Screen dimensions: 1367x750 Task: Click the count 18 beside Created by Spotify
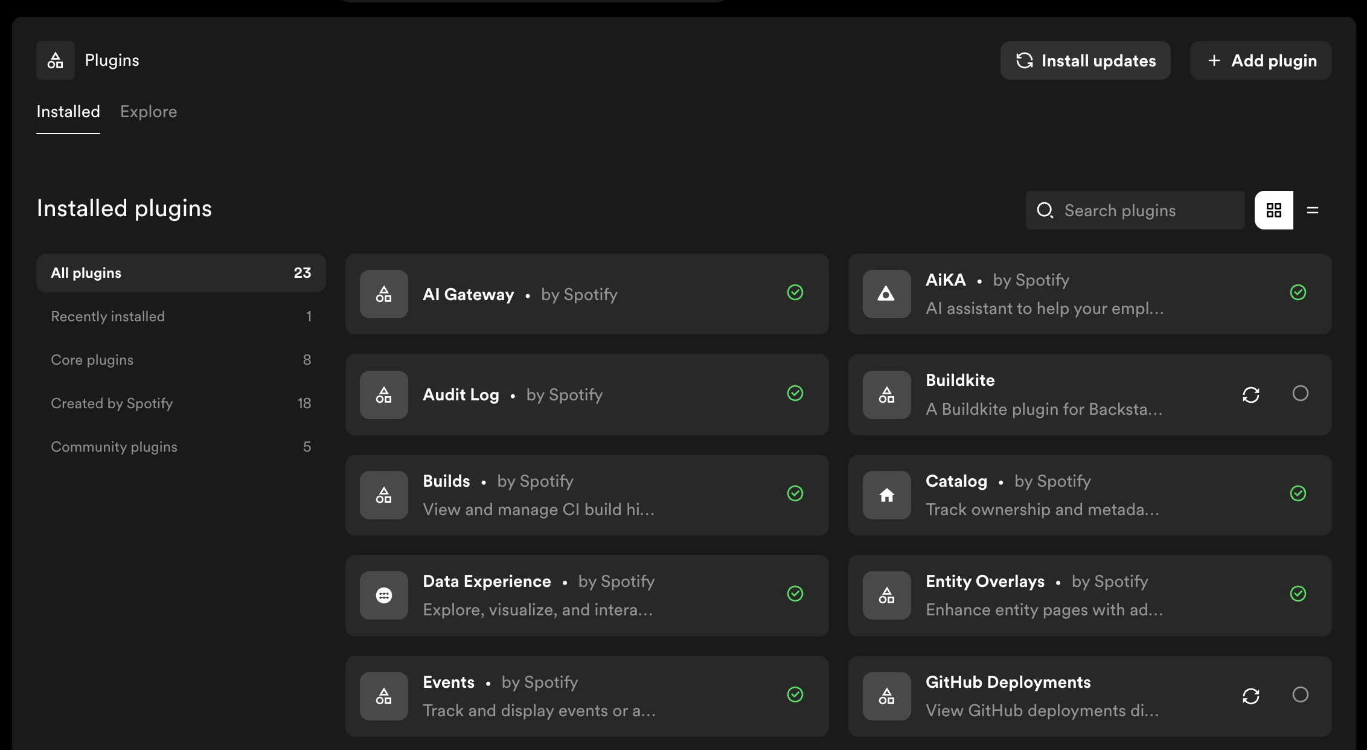coord(304,403)
